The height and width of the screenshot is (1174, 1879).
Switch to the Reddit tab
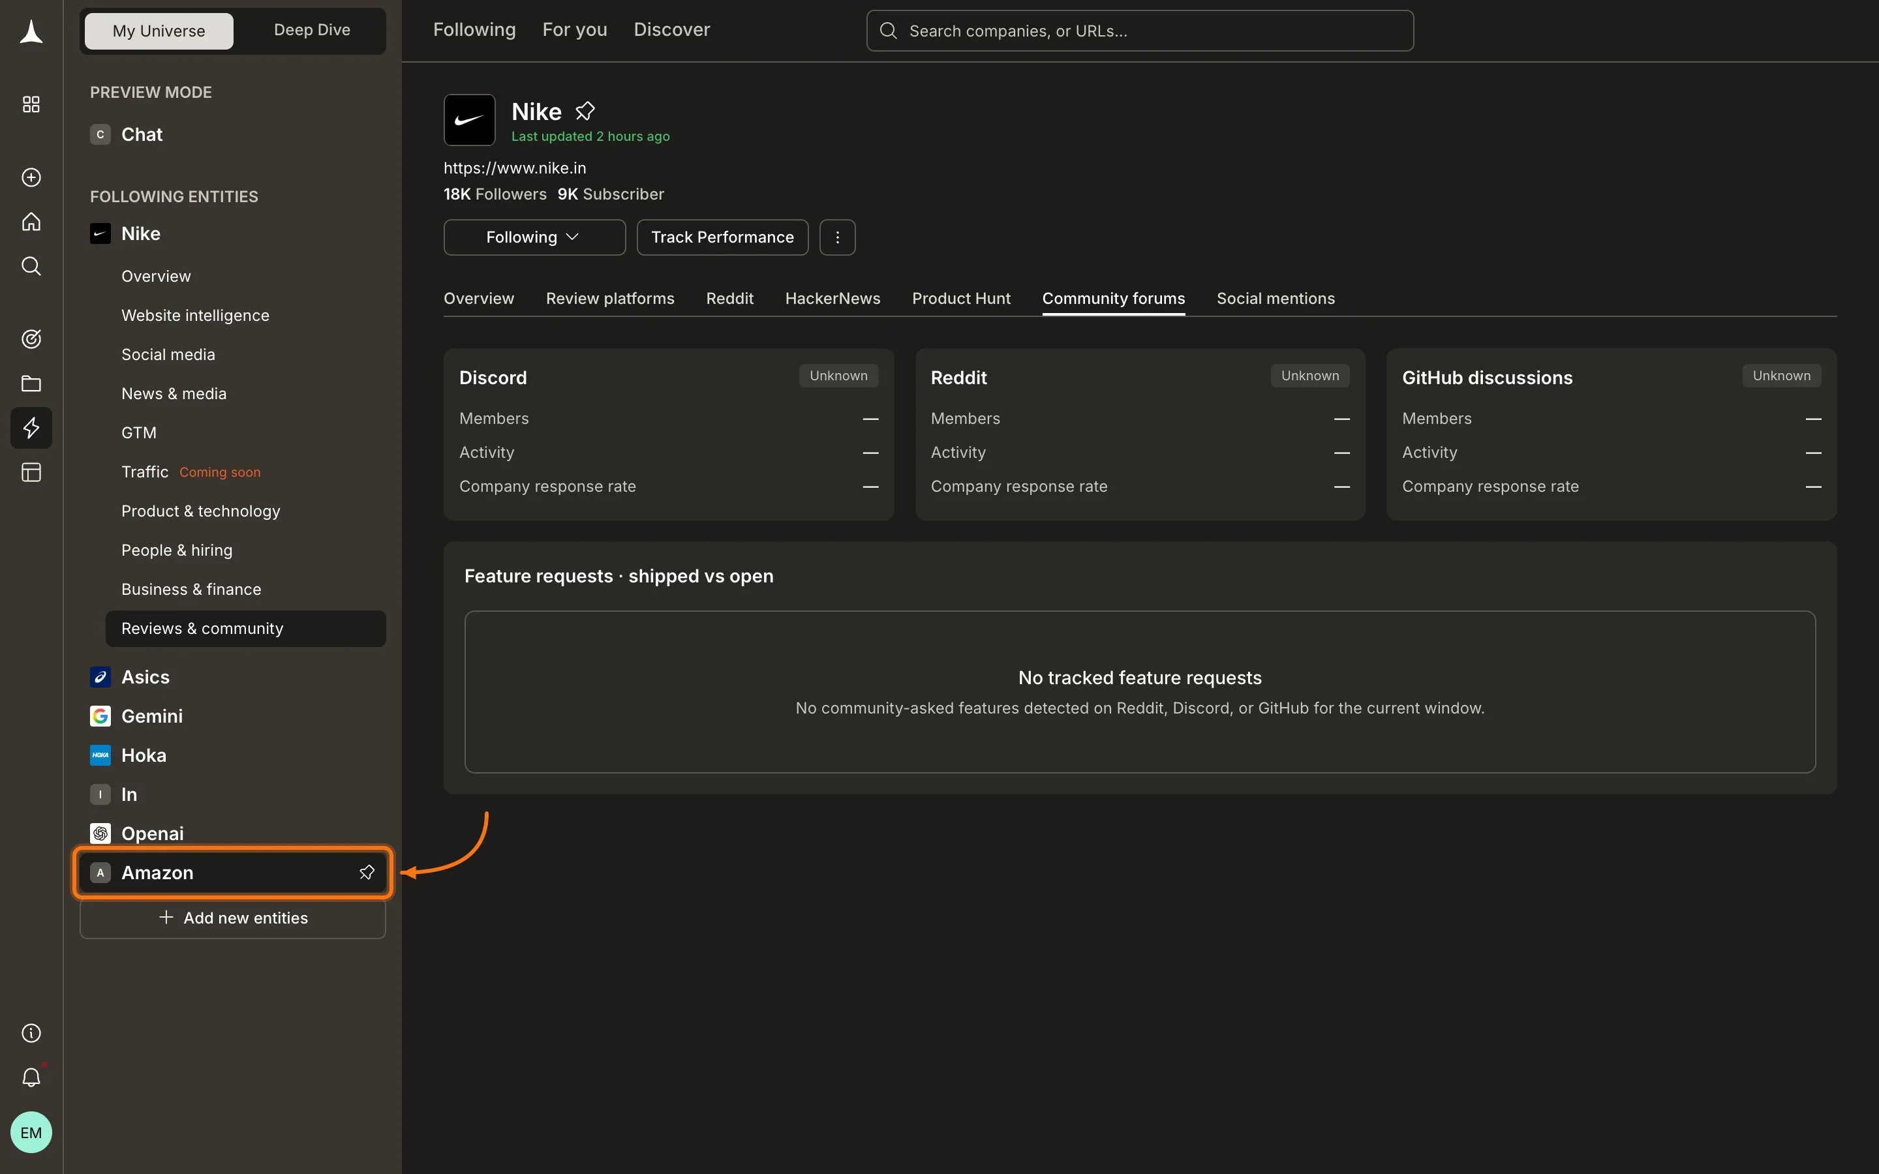[729, 298]
